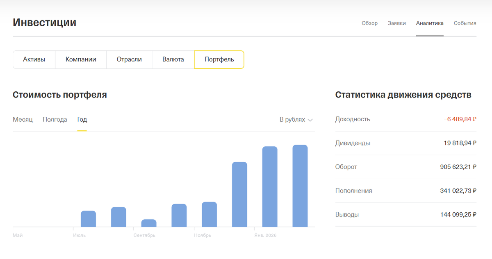Click the Дивиденды label
The image size is (492, 259).
tap(353, 143)
